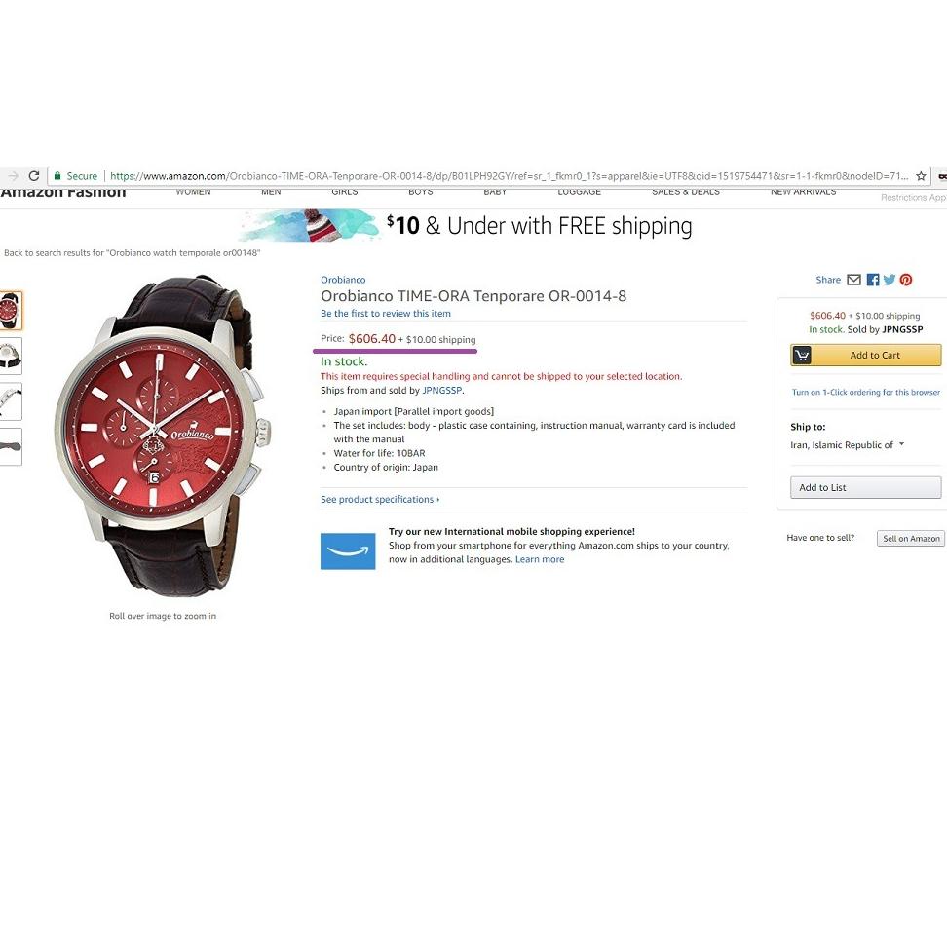Pin the product on Pinterest

pyautogui.click(x=906, y=280)
